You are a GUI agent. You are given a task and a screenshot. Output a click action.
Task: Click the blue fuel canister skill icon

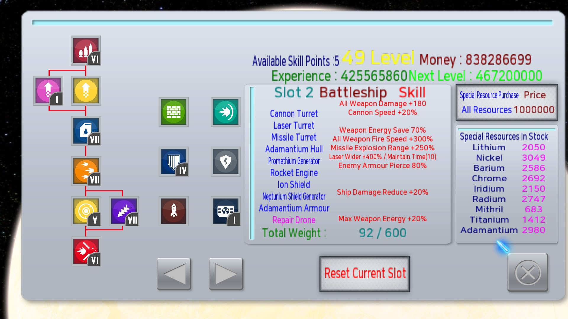click(x=86, y=131)
